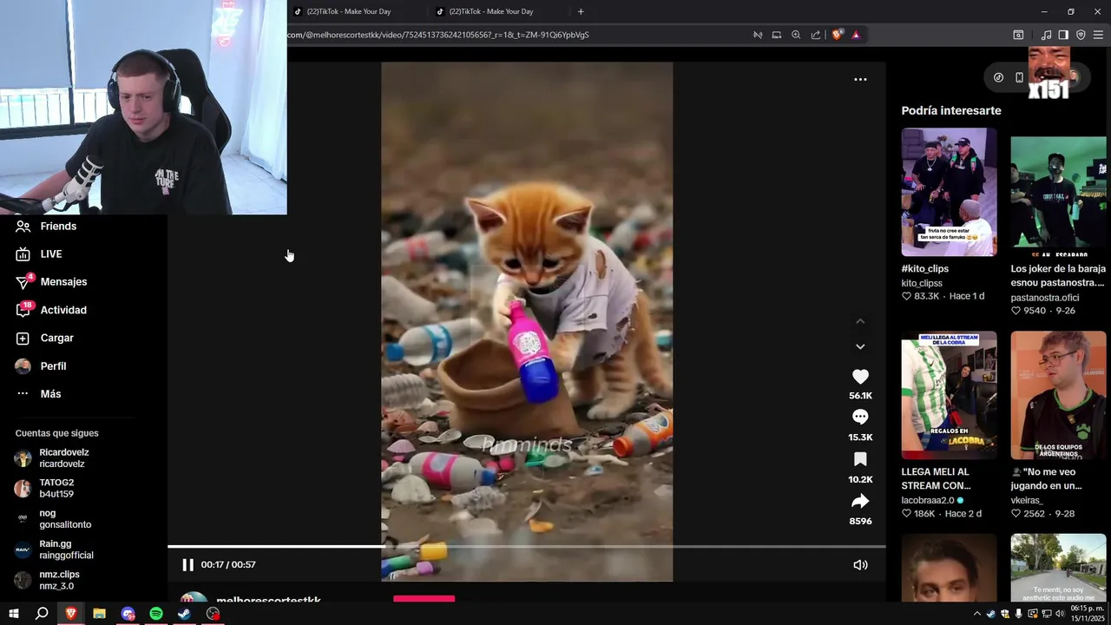
Task: Open the "No me veo jugando" video thumbnail
Action: coord(1058,395)
